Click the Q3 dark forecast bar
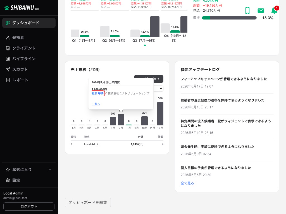The height and width of the screenshot is (214, 286). coord(155,27)
